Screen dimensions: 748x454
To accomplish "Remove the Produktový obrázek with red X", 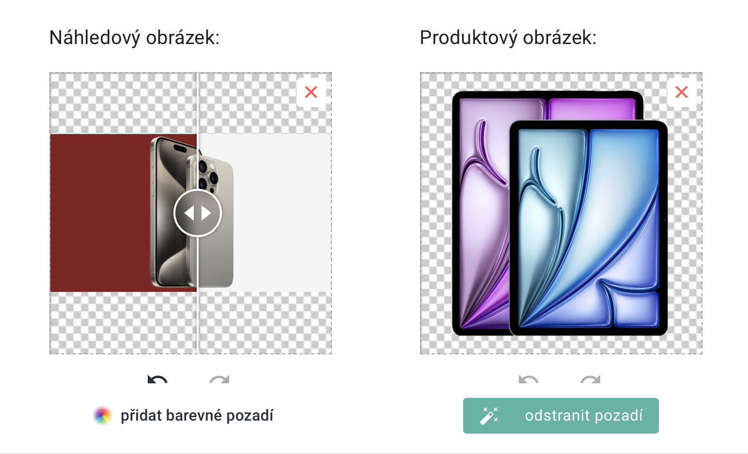I will [682, 92].
